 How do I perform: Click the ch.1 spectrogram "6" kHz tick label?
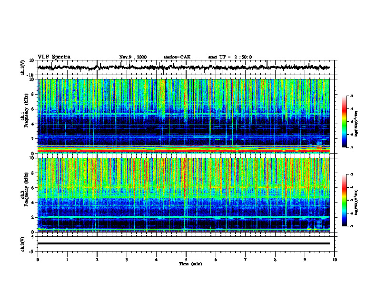(x=33, y=109)
